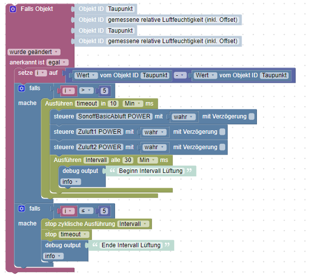Image resolution: width=314 pixels, height=276 pixels.
Task: Click 'Ende Intervall Lüftung' text field
Action: [x=131, y=245]
